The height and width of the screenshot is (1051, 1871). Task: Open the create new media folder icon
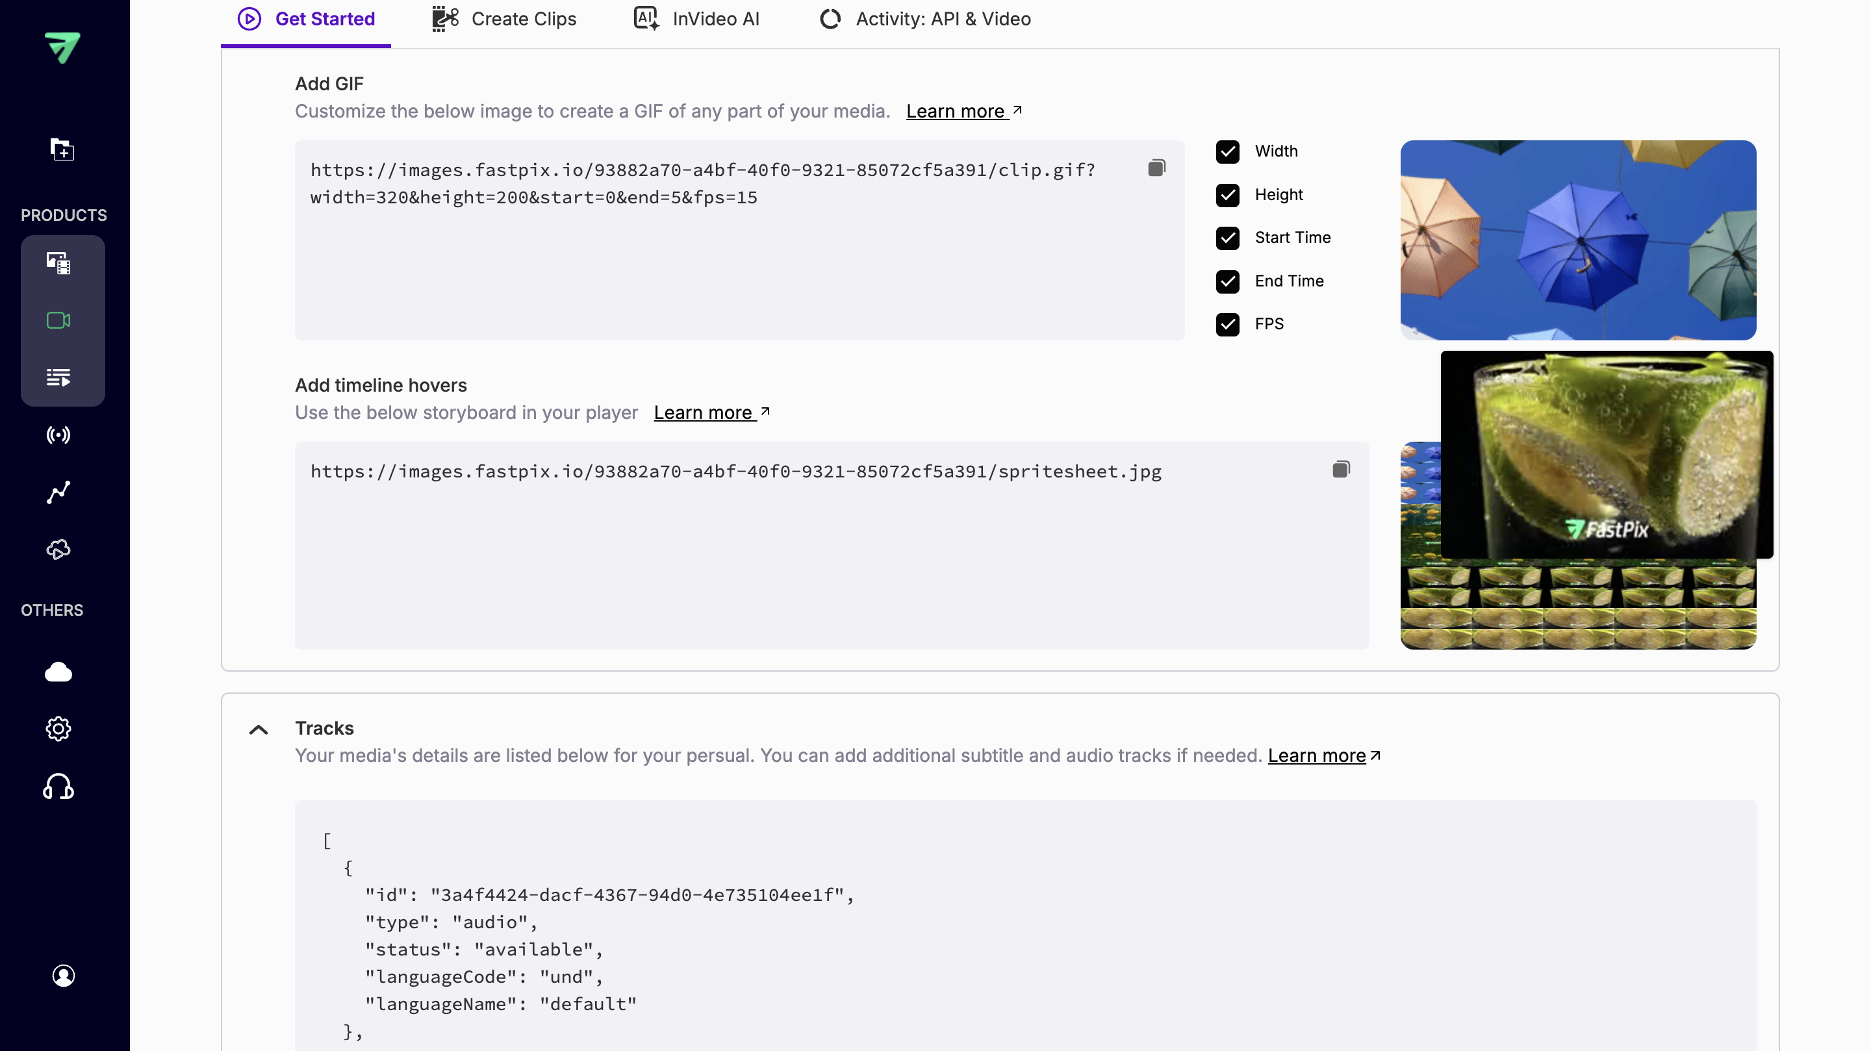(x=62, y=149)
